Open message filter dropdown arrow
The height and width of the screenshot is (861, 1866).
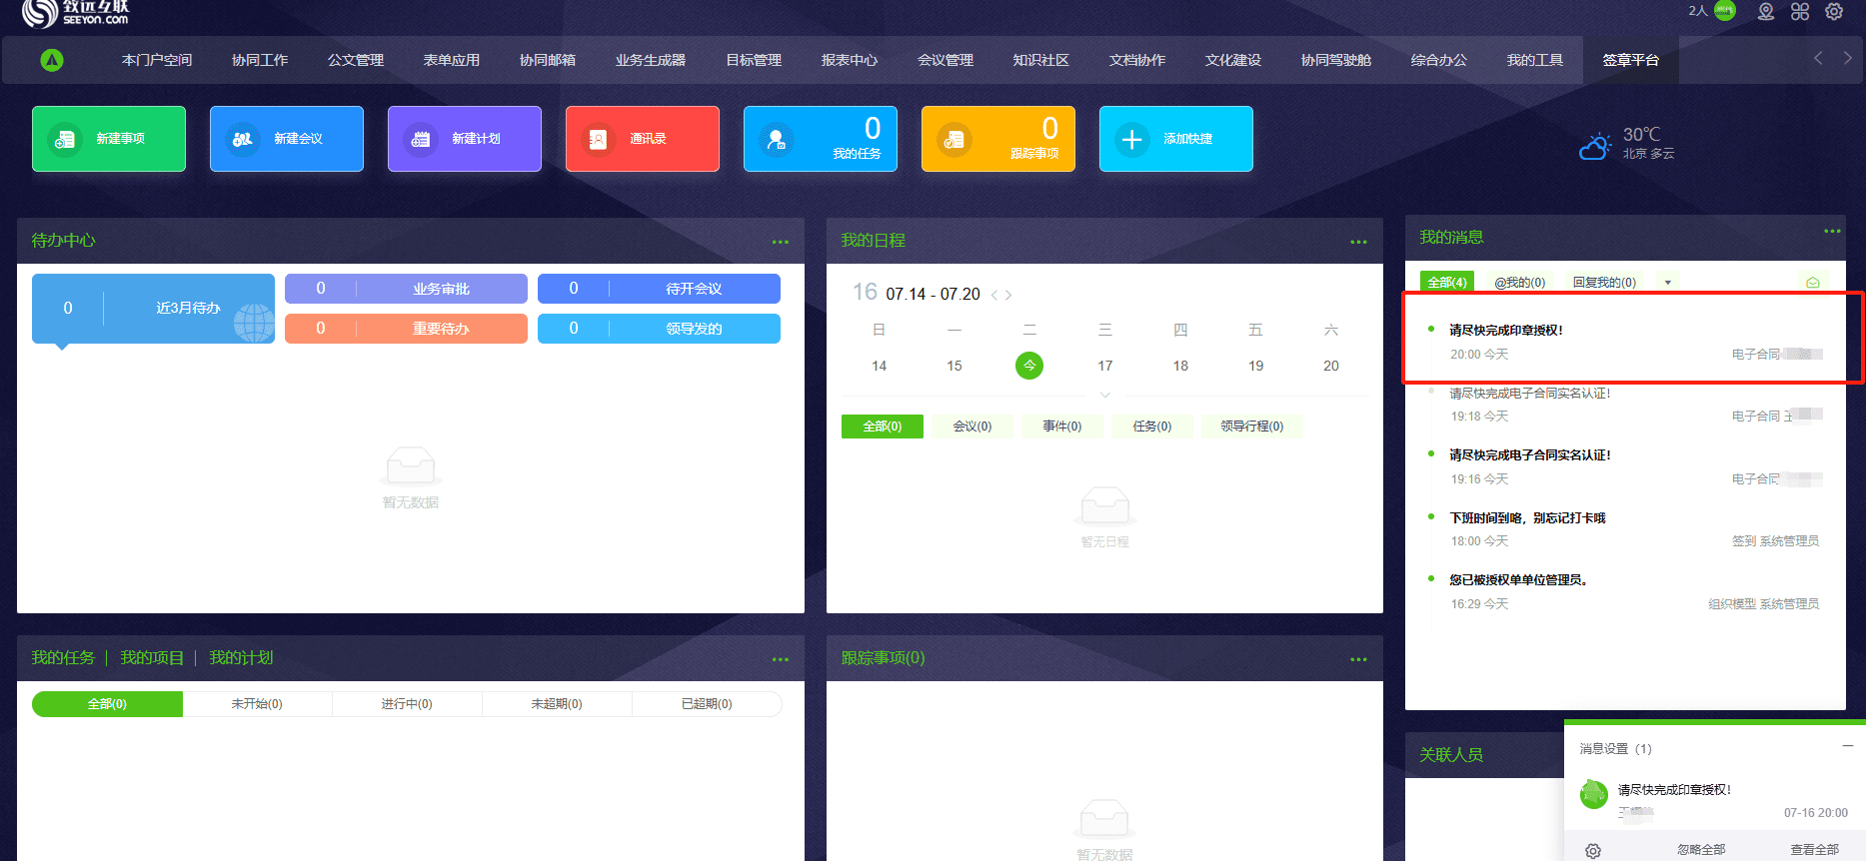point(1667,283)
